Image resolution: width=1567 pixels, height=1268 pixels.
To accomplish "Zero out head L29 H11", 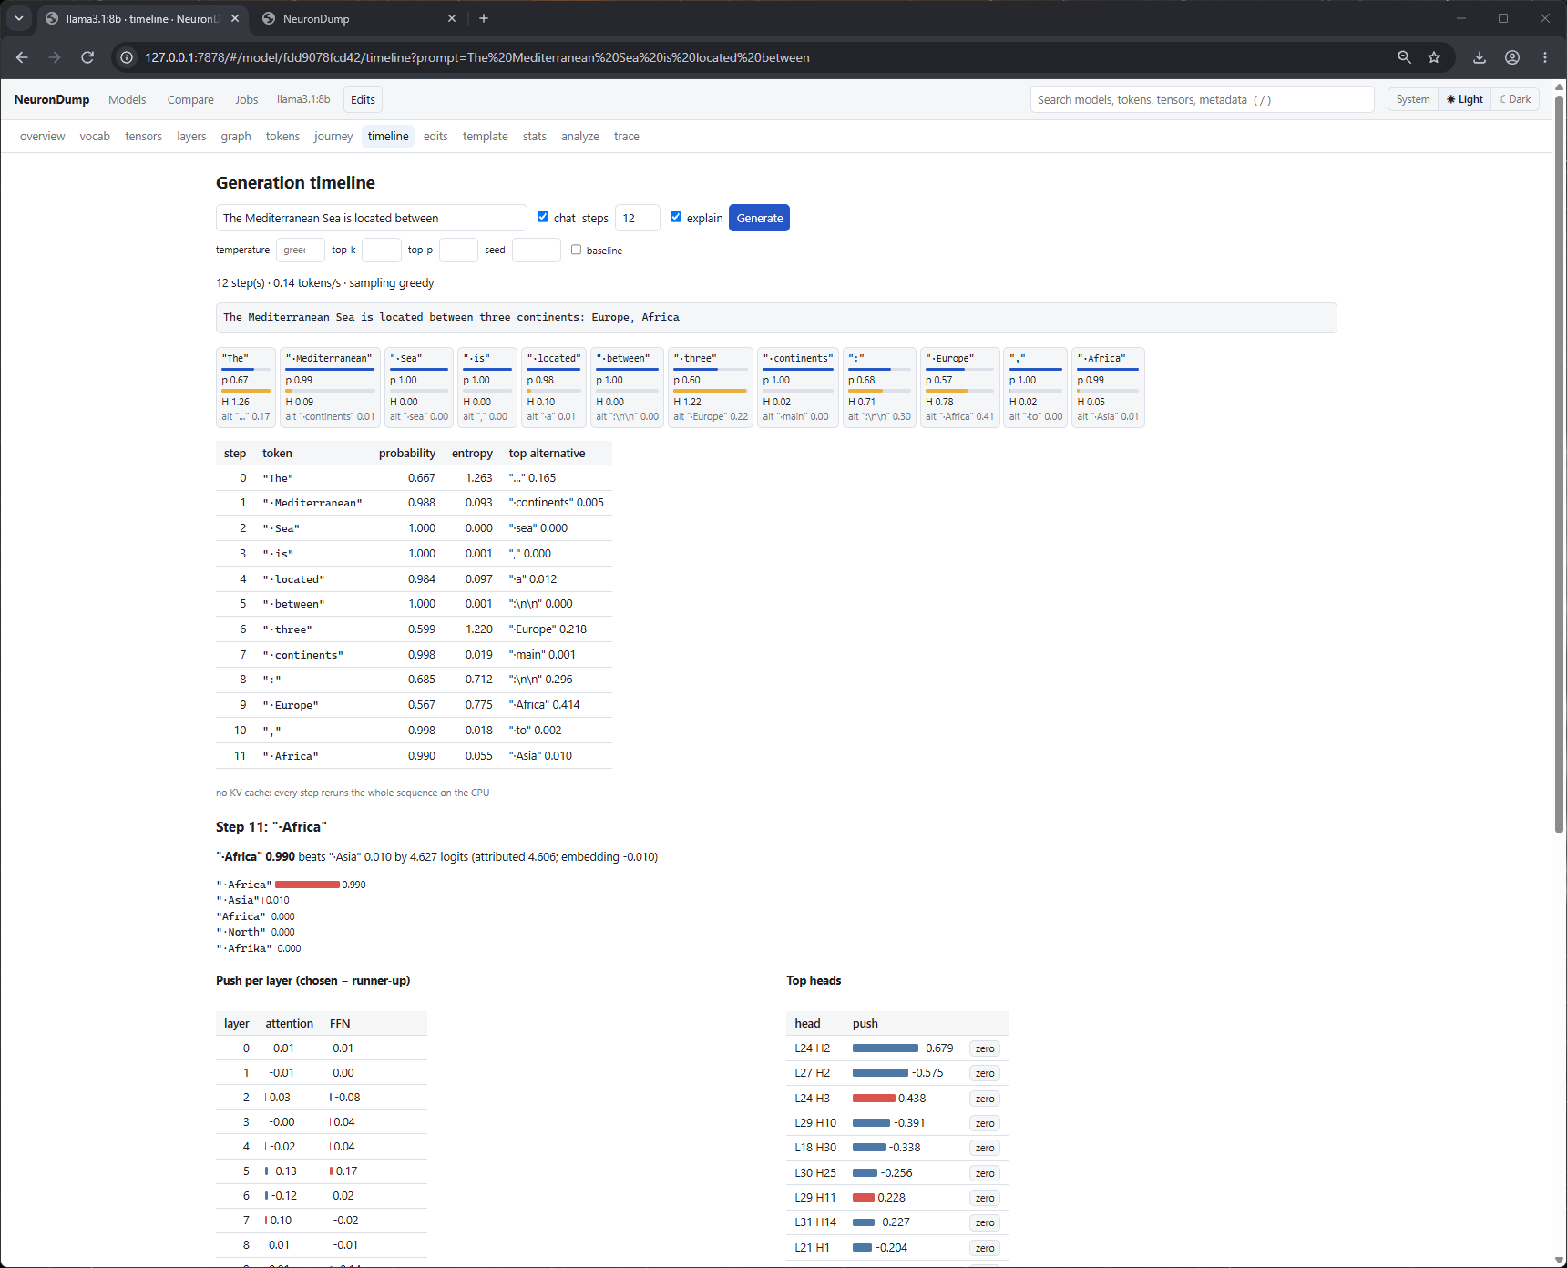I will [x=985, y=1198].
